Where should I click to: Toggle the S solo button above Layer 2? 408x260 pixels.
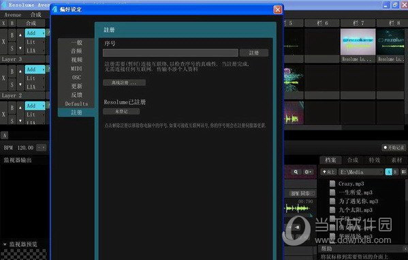click(12, 85)
